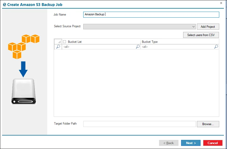Click the Bucket List filter search icon
Screen dimensions: 227x149
(138, 46)
